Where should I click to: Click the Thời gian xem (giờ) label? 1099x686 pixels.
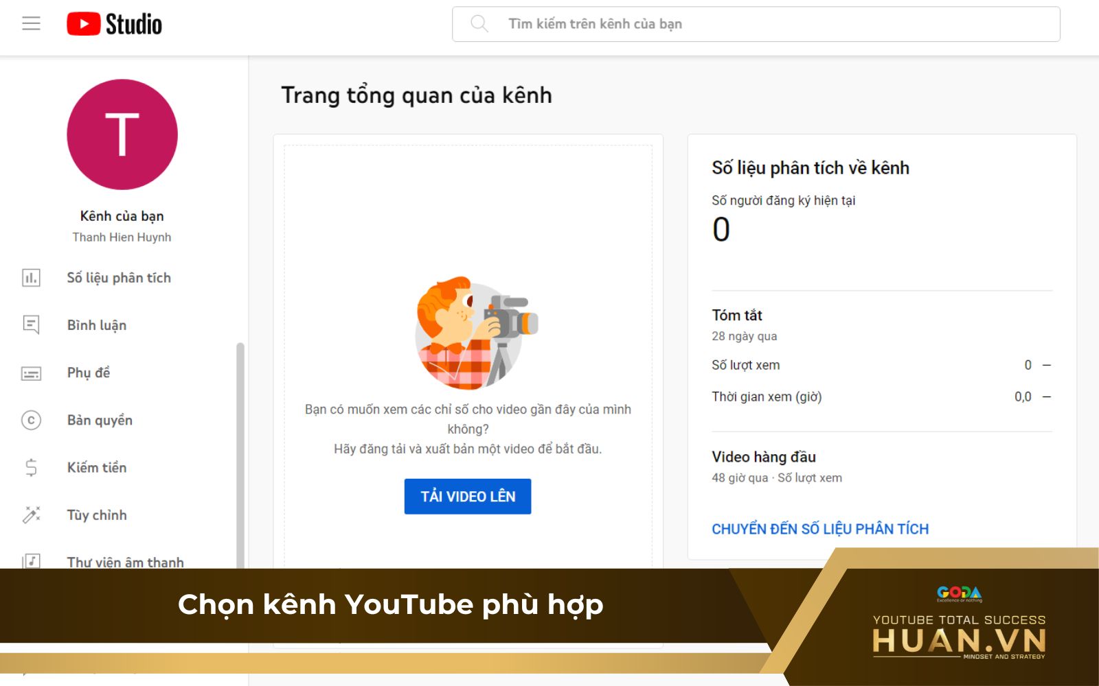coord(767,397)
